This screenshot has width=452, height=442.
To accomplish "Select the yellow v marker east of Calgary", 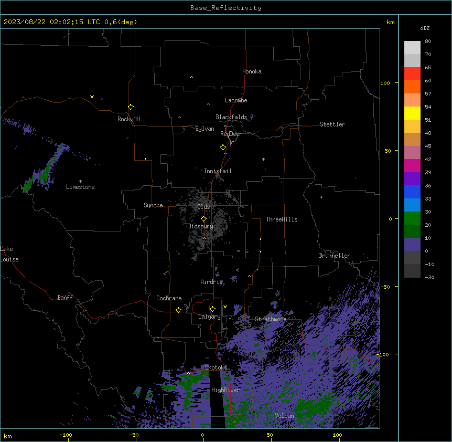I will pos(225,307).
